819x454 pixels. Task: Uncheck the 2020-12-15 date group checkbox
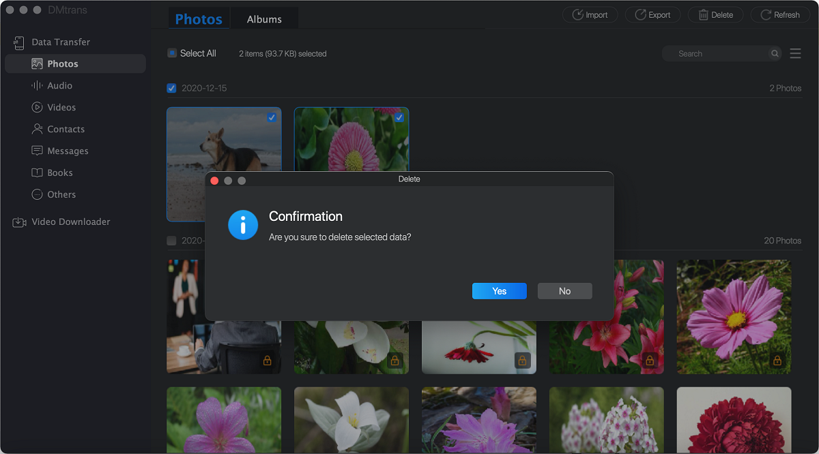click(172, 89)
